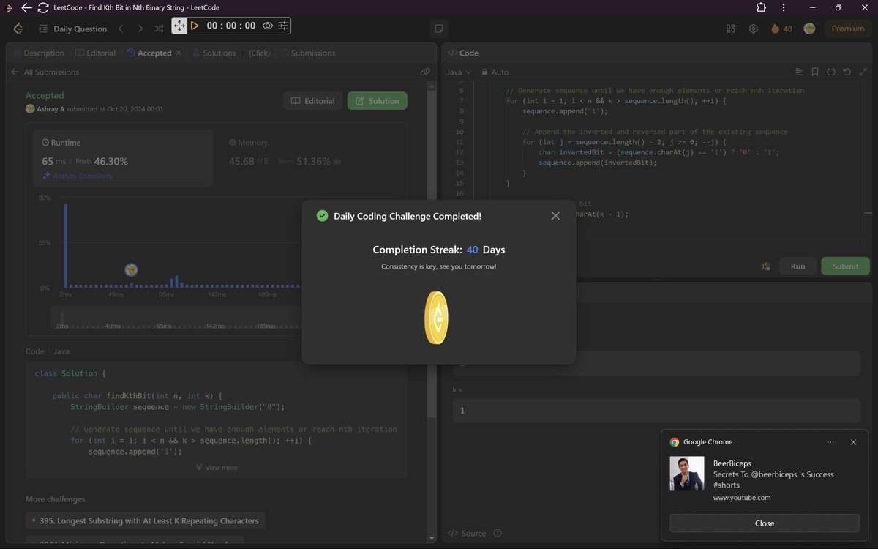This screenshot has width=878, height=549.
Task: Click the avatar marker on the chart
Action: pyautogui.click(x=131, y=270)
